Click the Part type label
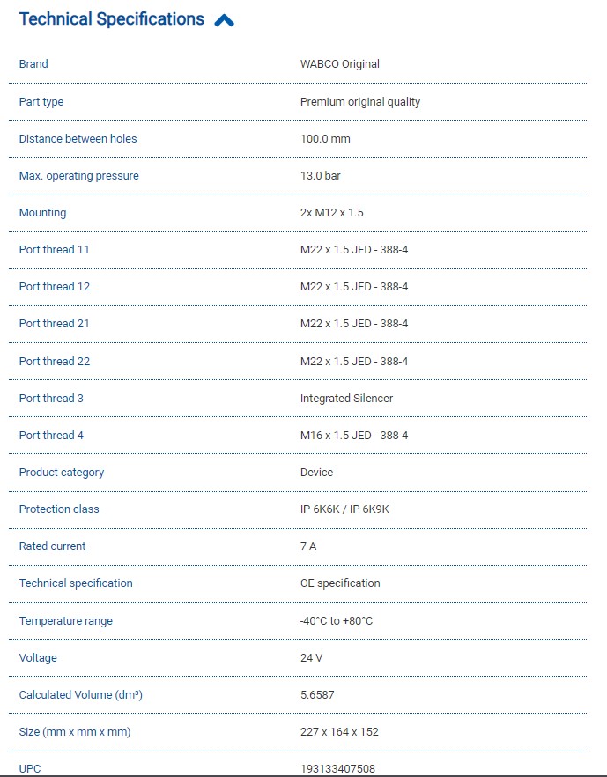The height and width of the screenshot is (777, 607). click(41, 102)
